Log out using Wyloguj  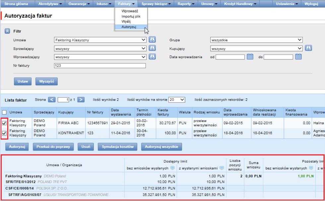click(311, 4)
